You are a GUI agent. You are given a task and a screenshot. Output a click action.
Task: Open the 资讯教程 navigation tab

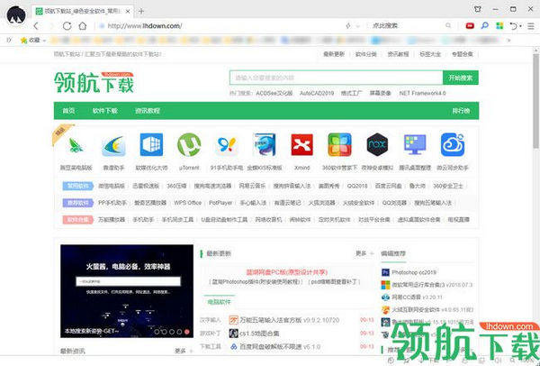coord(148,111)
